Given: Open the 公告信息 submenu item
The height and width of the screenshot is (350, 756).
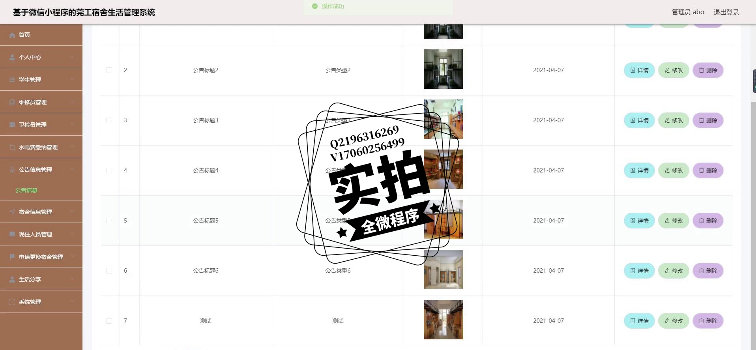Looking at the screenshot, I should coord(26,190).
